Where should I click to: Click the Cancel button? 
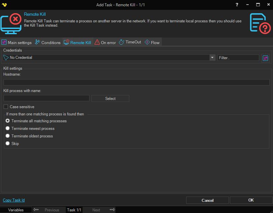(x=207, y=200)
